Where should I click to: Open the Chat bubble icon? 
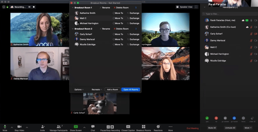[93, 127]
